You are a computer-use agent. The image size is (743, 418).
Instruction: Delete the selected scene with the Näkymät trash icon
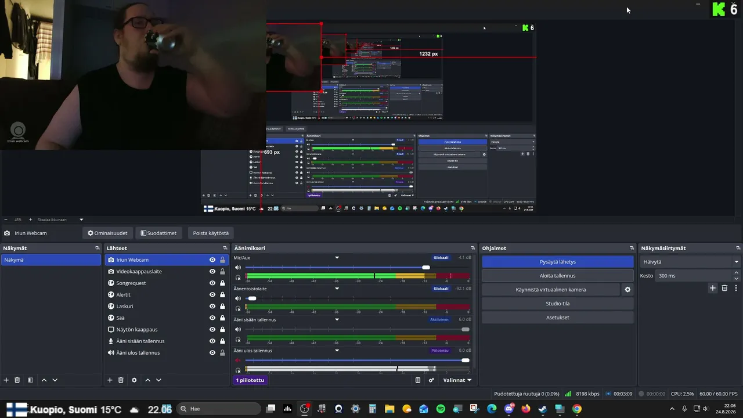17,380
